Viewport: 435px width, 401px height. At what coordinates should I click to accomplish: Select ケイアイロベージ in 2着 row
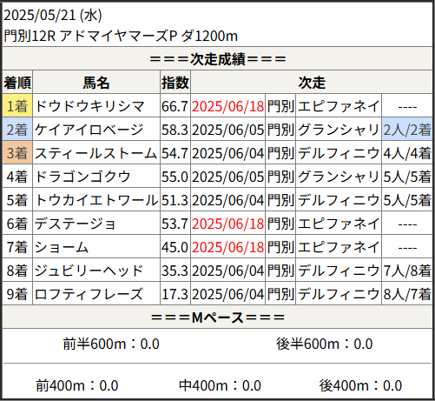pyautogui.click(x=89, y=130)
